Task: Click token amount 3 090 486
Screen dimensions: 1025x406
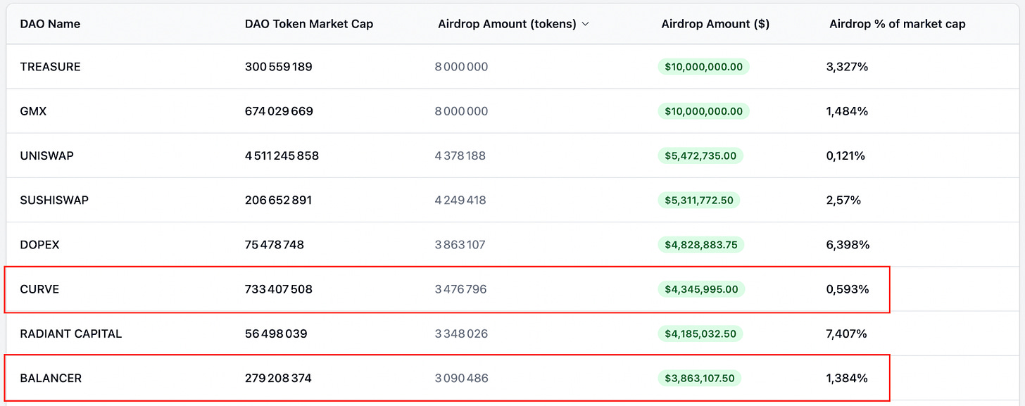Action: point(461,378)
